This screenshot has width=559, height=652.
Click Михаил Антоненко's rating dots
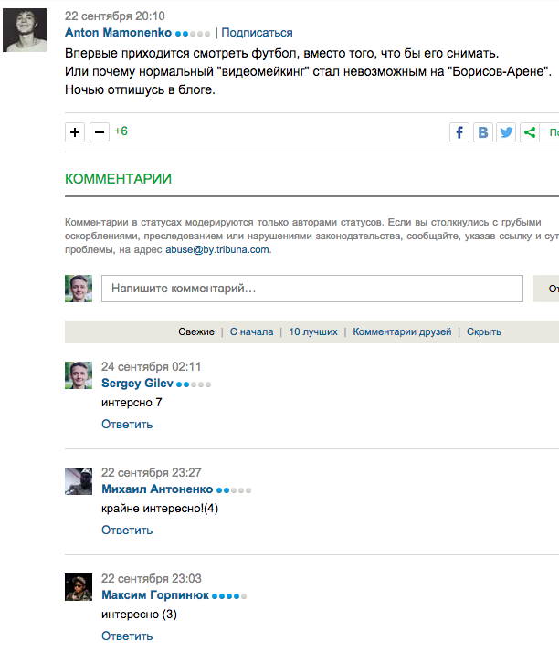click(x=234, y=490)
